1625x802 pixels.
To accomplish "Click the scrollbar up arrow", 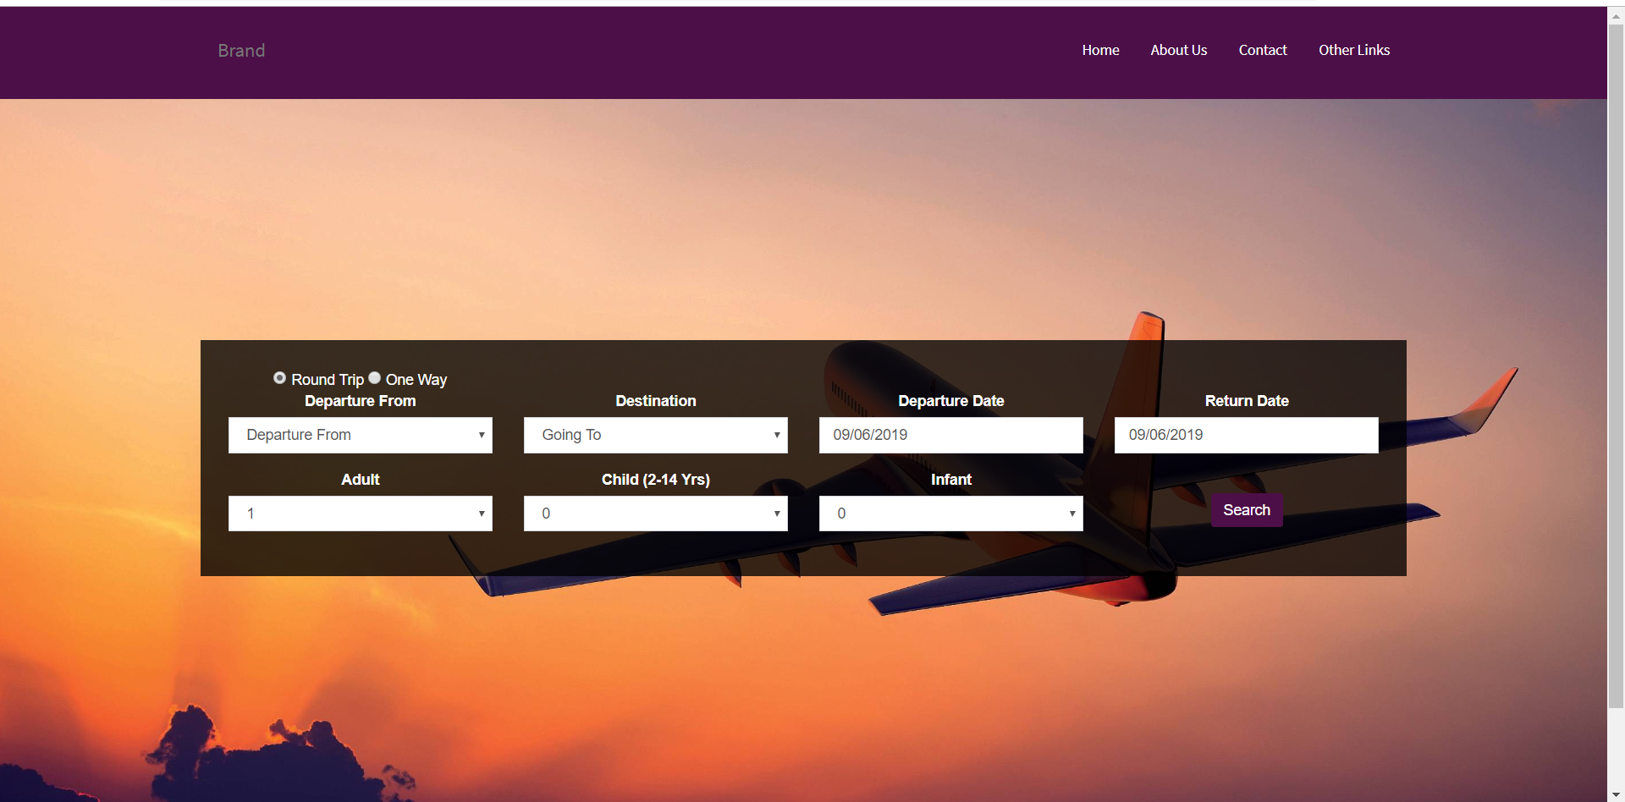I will point(1616,14).
